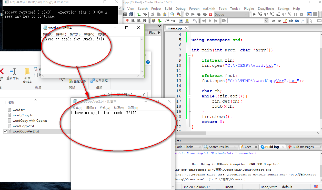Viewport: 322px width, 190px height.
Task: Click the debugger Next line icon
Action: point(266,14)
